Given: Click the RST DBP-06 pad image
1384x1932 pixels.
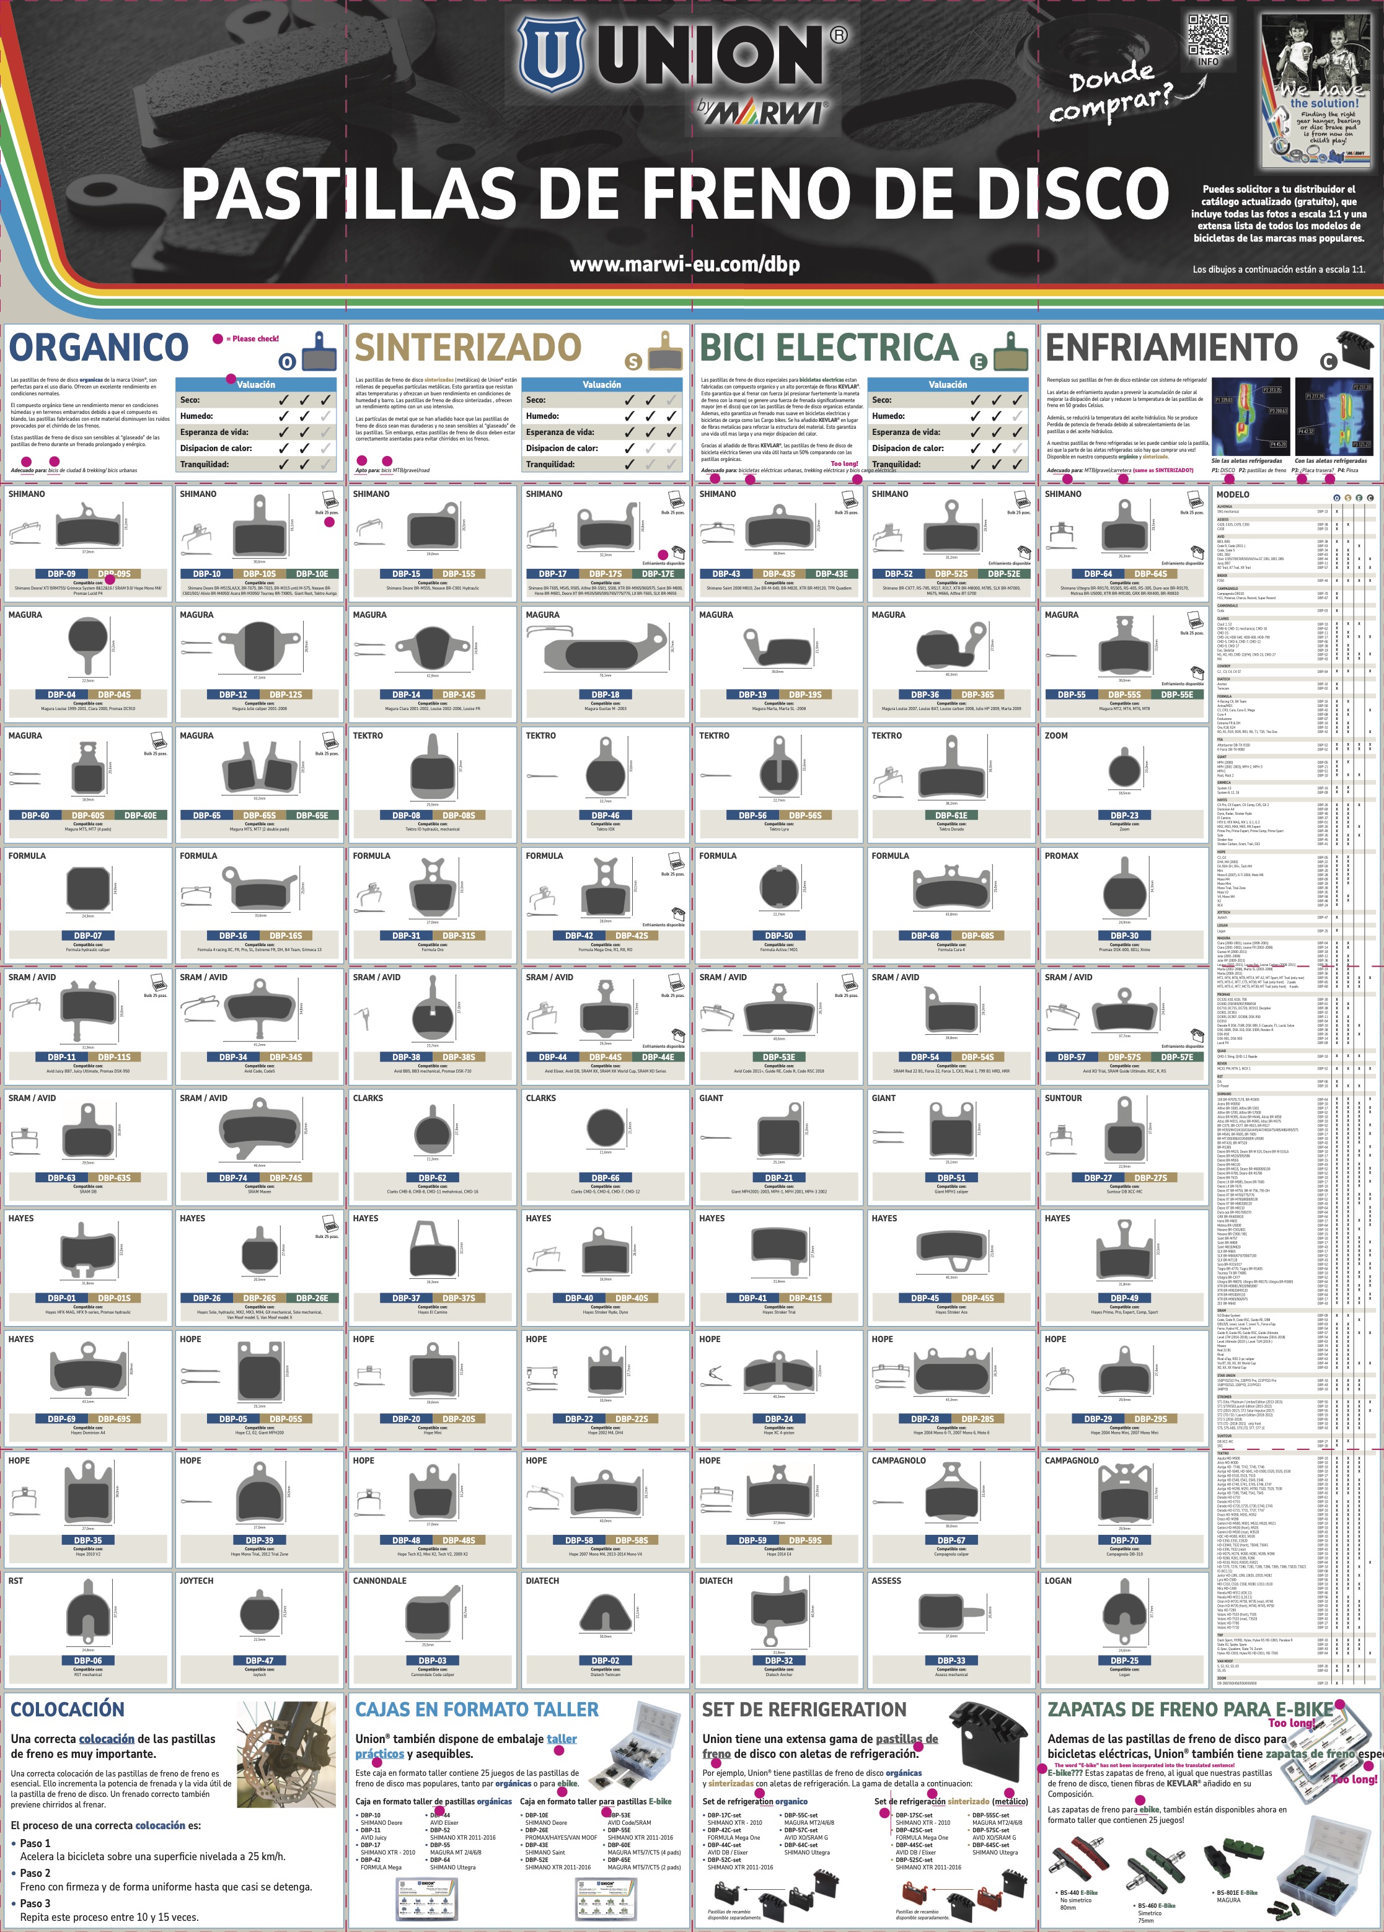Looking at the screenshot, I should point(88,1611).
